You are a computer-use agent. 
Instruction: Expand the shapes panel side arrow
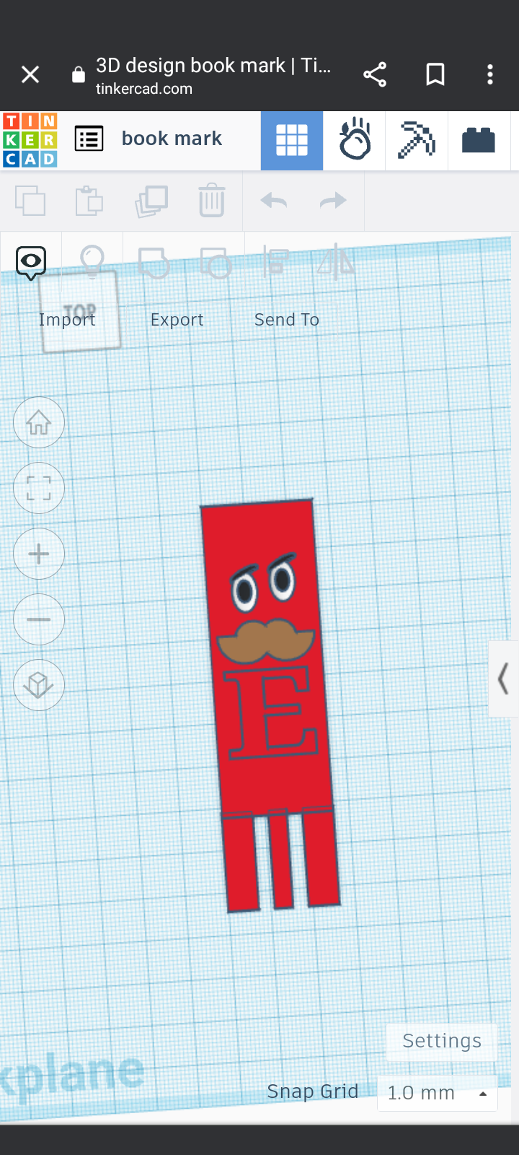[x=504, y=679]
